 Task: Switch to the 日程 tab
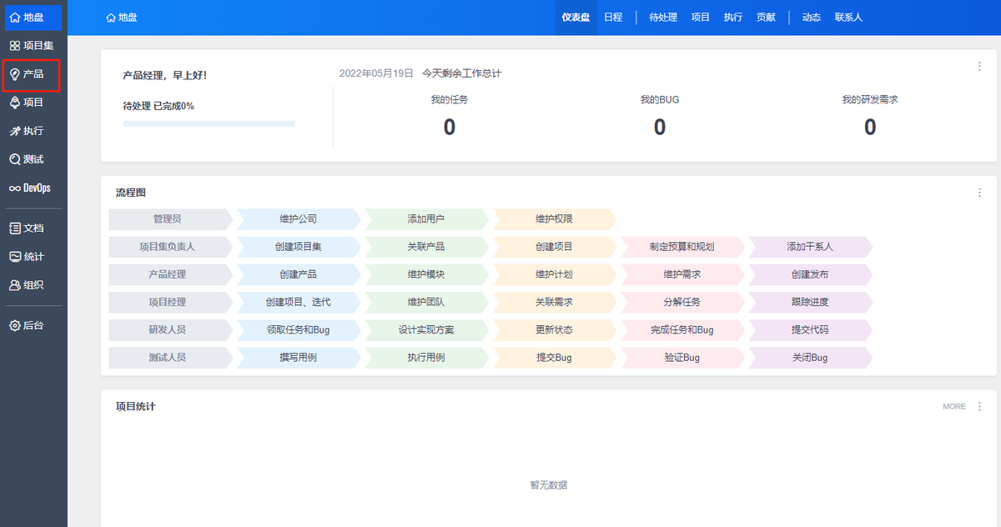(613, 17)
